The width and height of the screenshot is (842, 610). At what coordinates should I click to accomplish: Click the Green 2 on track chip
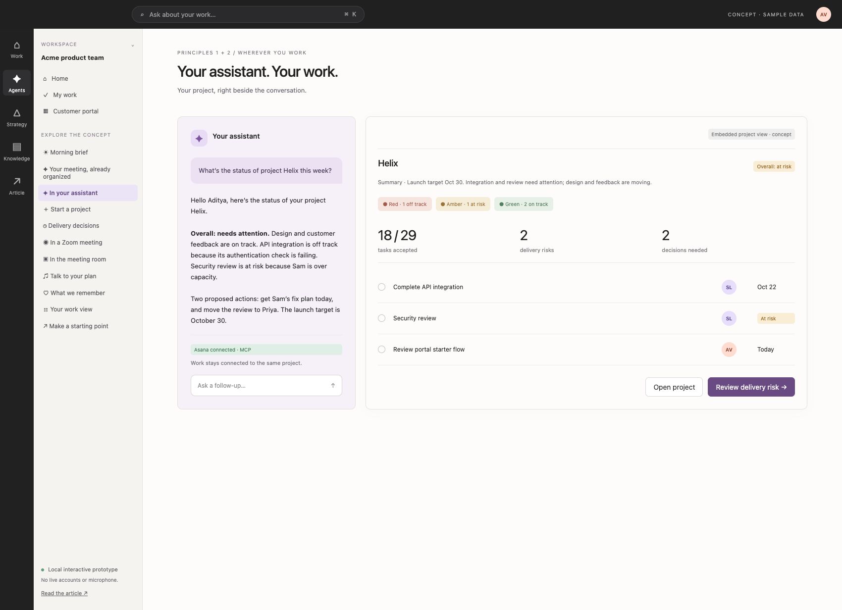[x=524, y=204]
